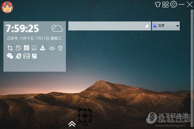
Task: Open the cloudy weather icon
Action: (57, 28)
